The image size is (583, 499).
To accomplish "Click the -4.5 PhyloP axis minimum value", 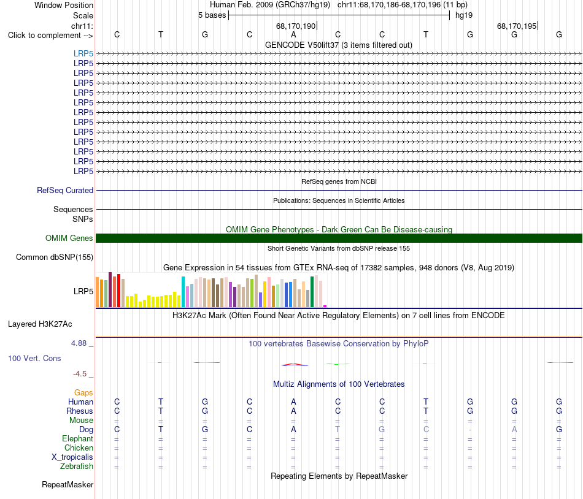I will (80, 373).
